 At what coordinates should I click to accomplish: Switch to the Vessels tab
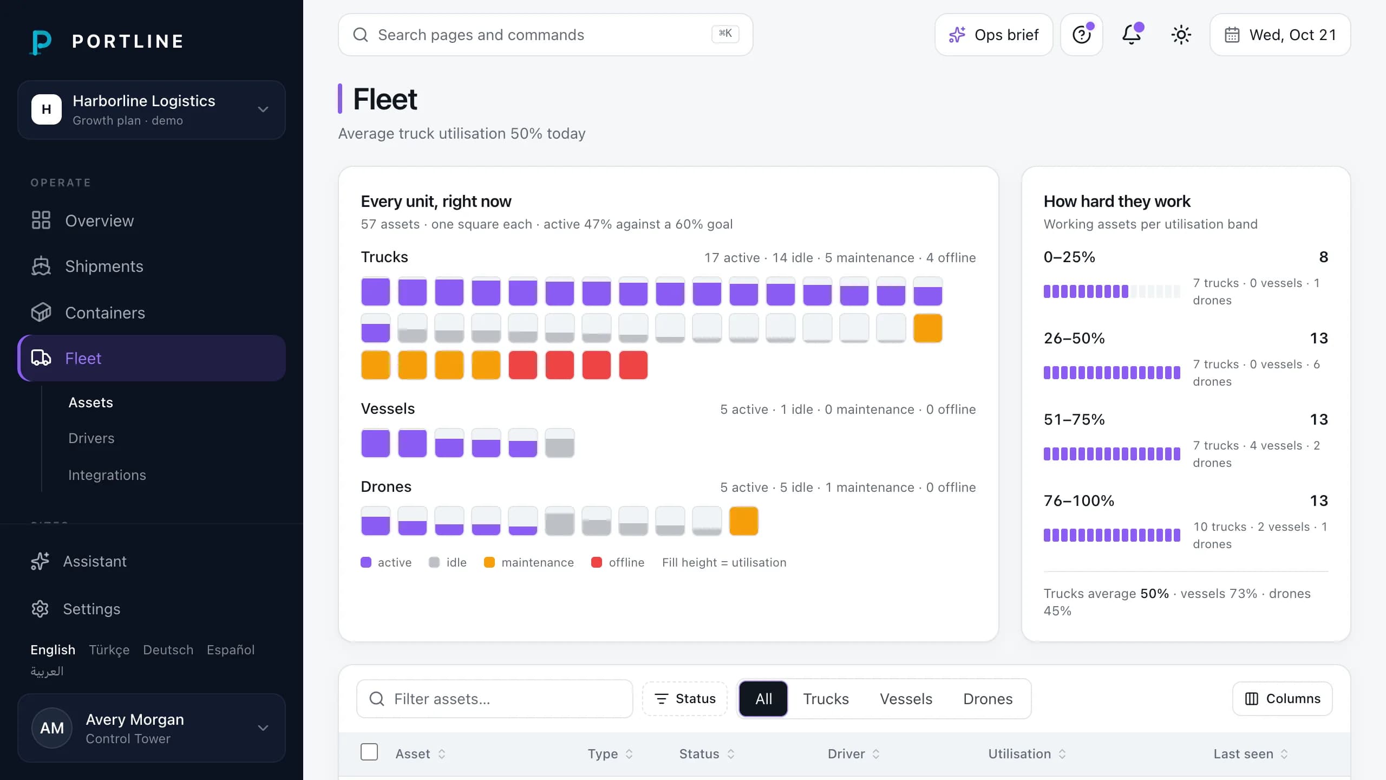(x=906, y=699)
